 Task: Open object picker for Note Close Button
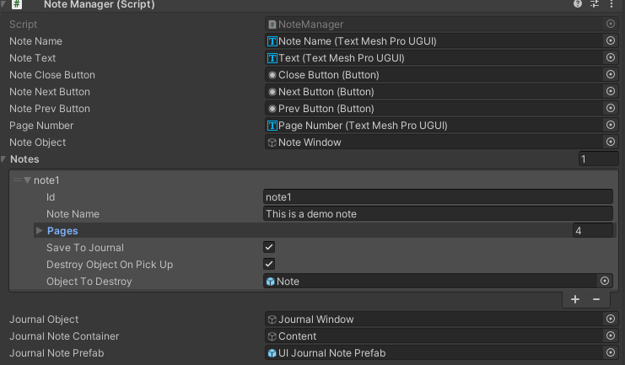pos(610,75)
